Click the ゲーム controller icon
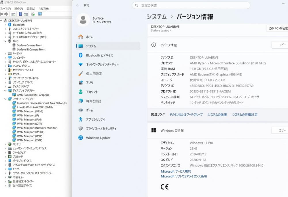288x197 pixels. (81, 110)
